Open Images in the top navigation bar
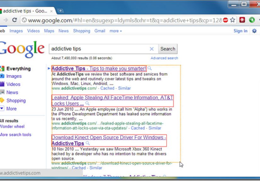Screen dimensions: 260x181 (x=16, y=31)
